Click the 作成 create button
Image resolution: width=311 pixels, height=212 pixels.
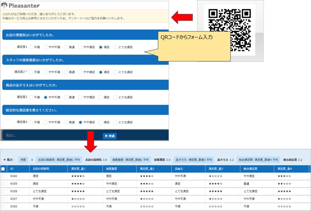tap(110, 136)
